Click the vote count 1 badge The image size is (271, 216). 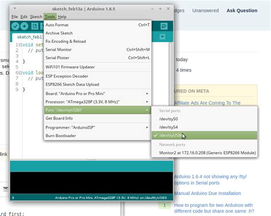165,205
